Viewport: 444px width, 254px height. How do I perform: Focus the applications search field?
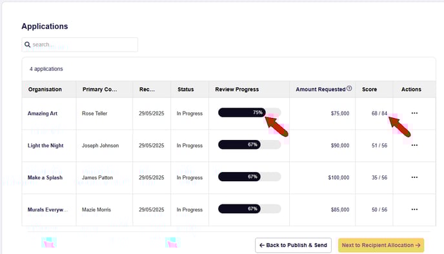(80, 44)
